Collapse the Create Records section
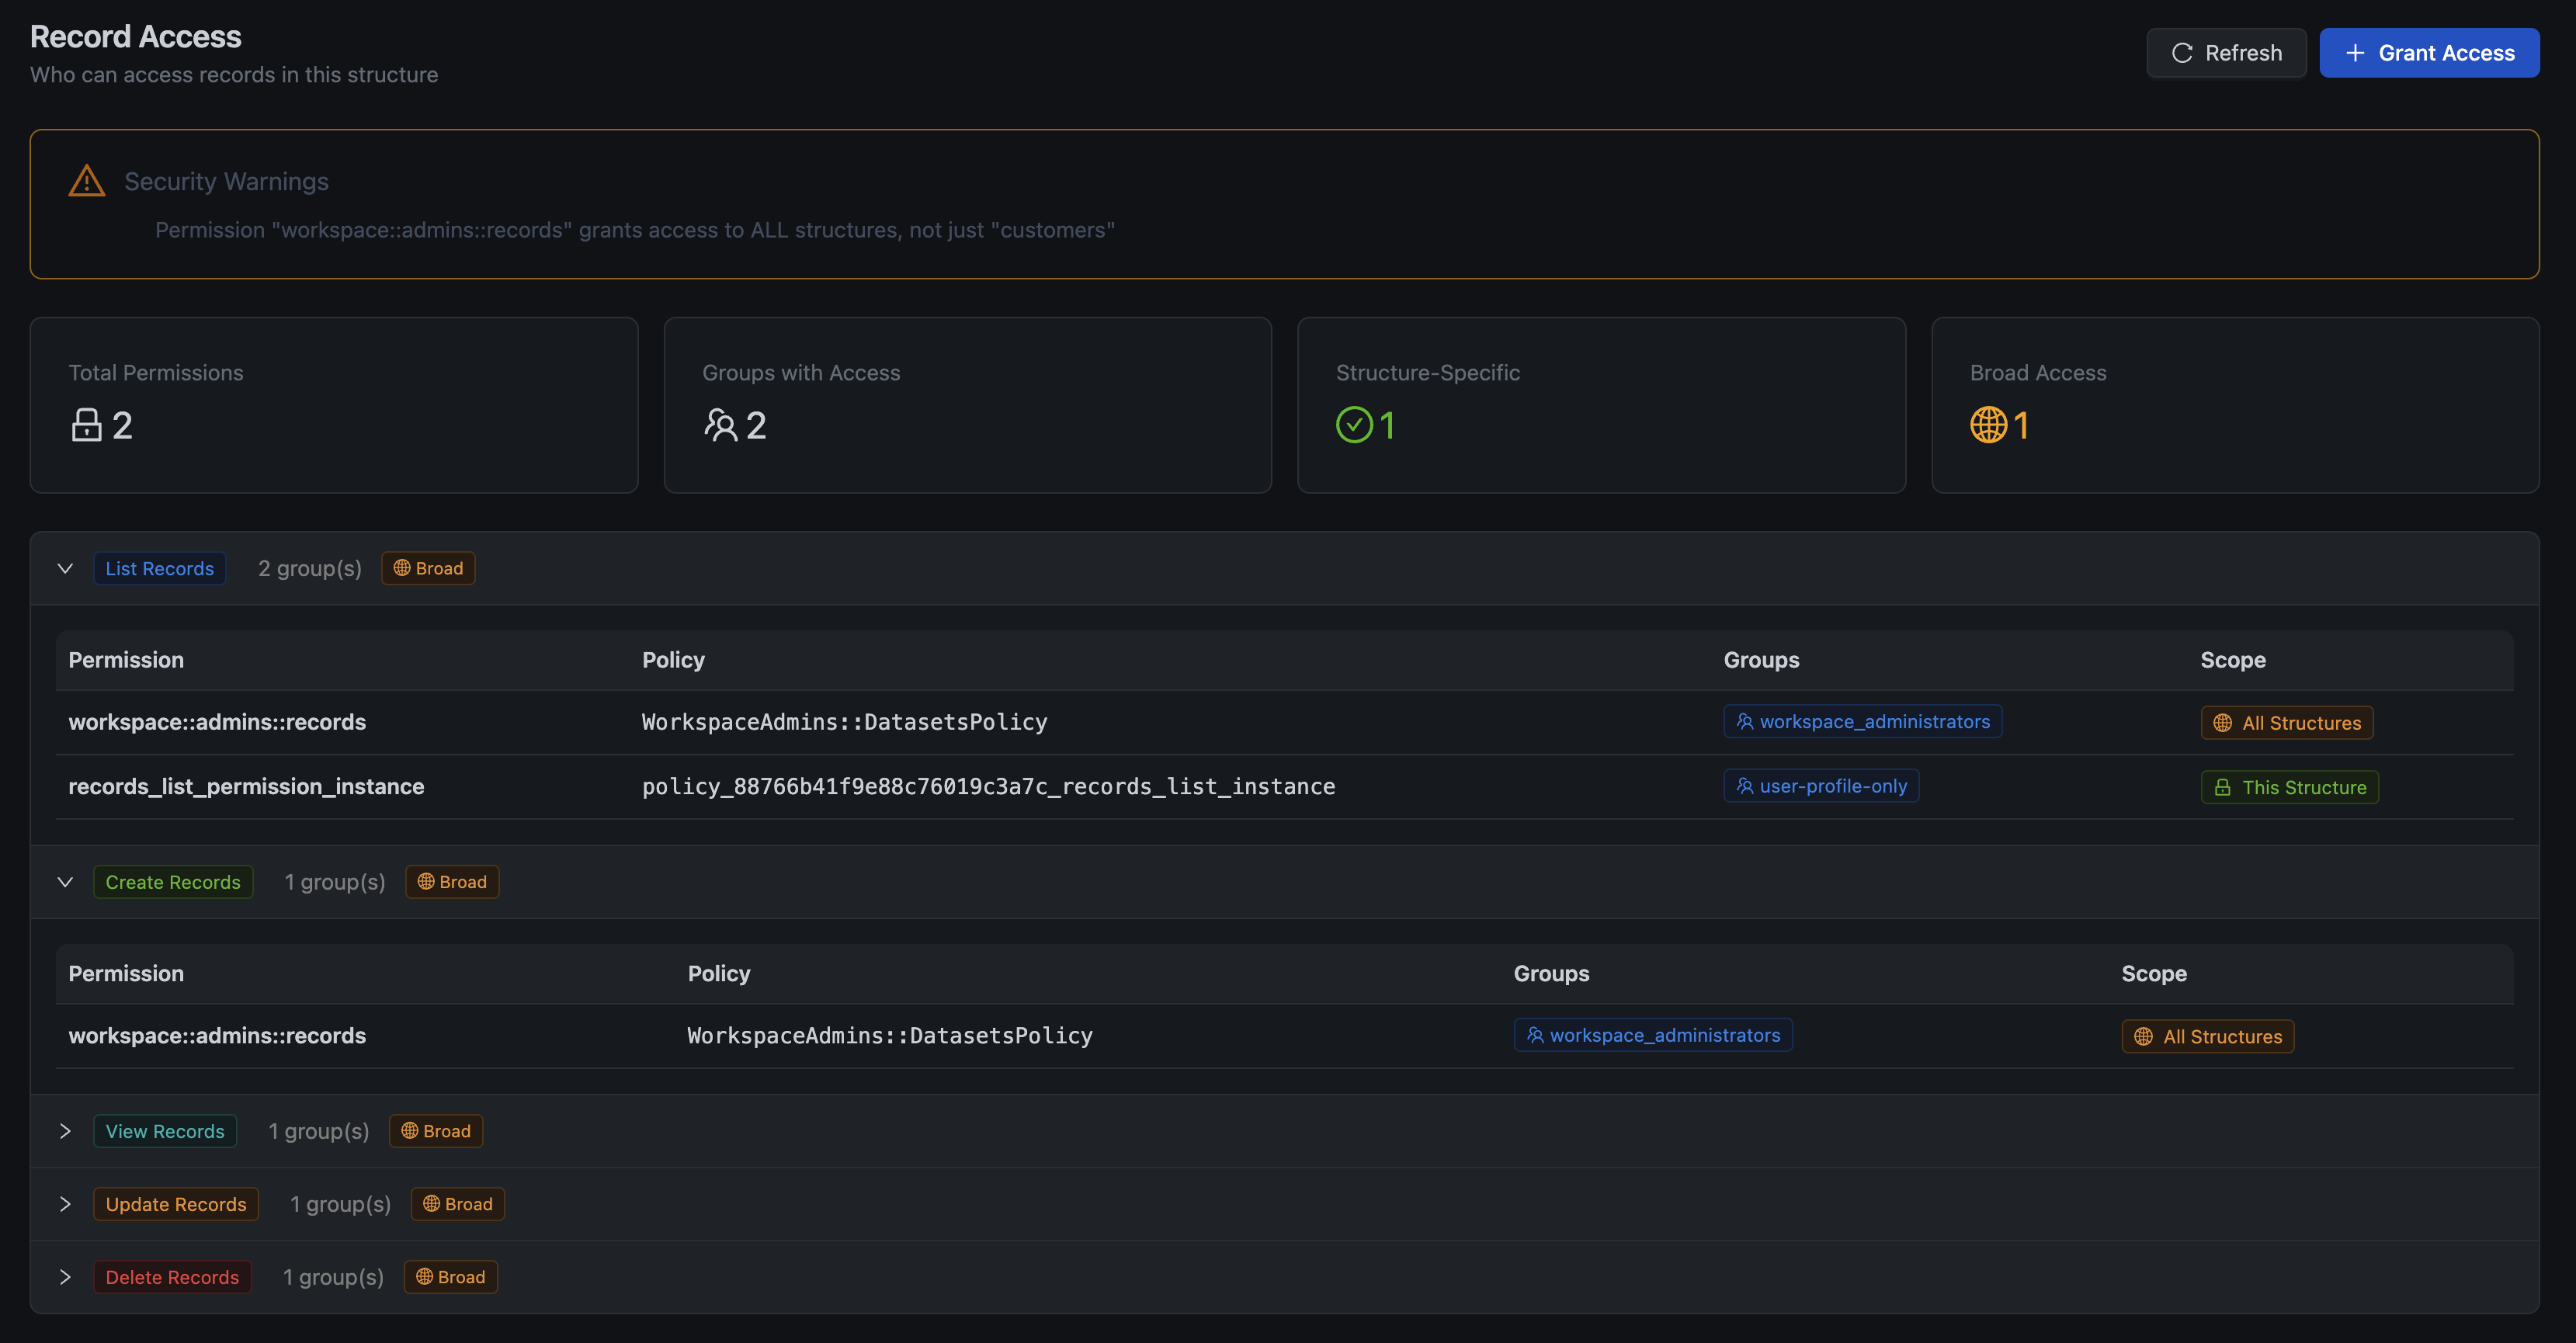Screen dimensions: 2576x1343 tap(65, 882)
